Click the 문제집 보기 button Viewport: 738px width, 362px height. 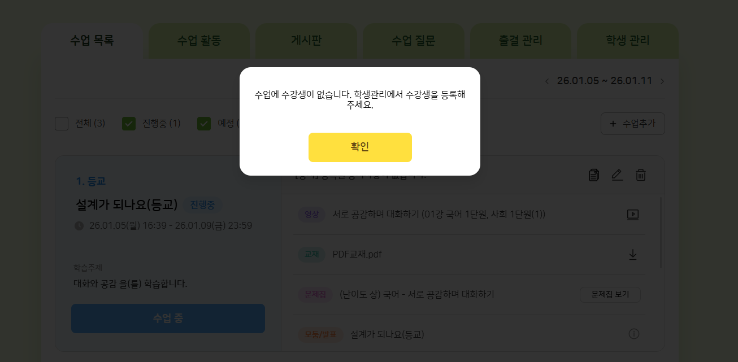(610, 294)
